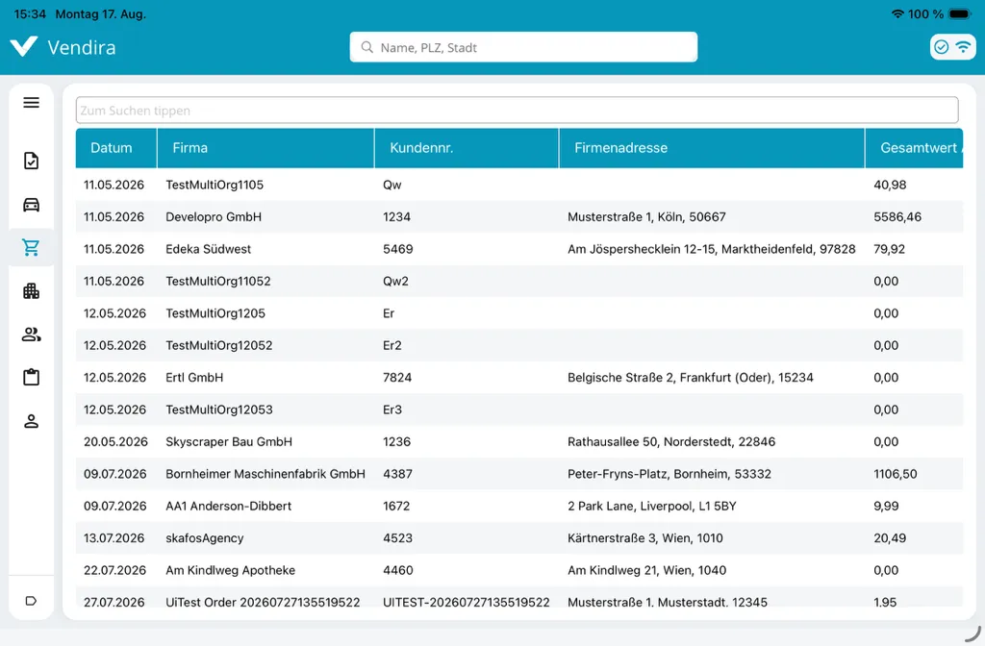Click customer number 5469
The width and height of the screenshot is (985, 646).
point(397,249)
